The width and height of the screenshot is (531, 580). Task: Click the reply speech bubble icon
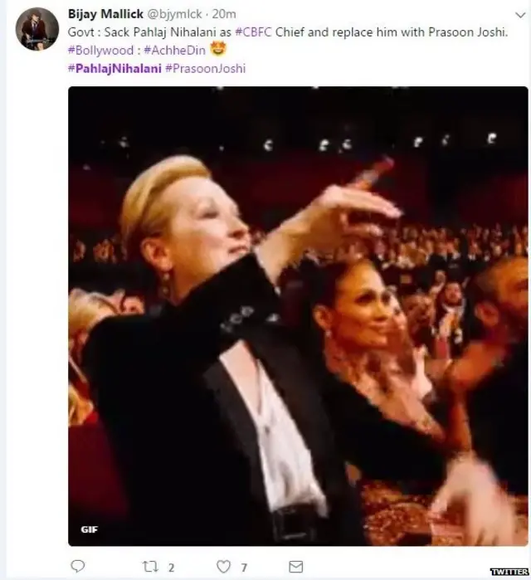click(78, 567)
